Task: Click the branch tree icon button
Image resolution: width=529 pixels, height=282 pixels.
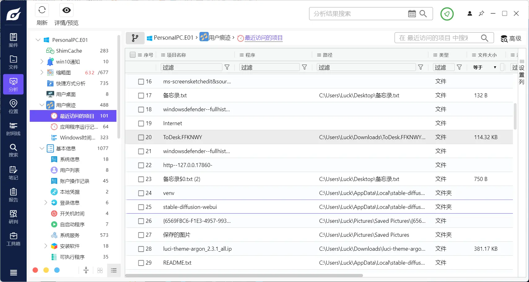Action: point(135,38)
